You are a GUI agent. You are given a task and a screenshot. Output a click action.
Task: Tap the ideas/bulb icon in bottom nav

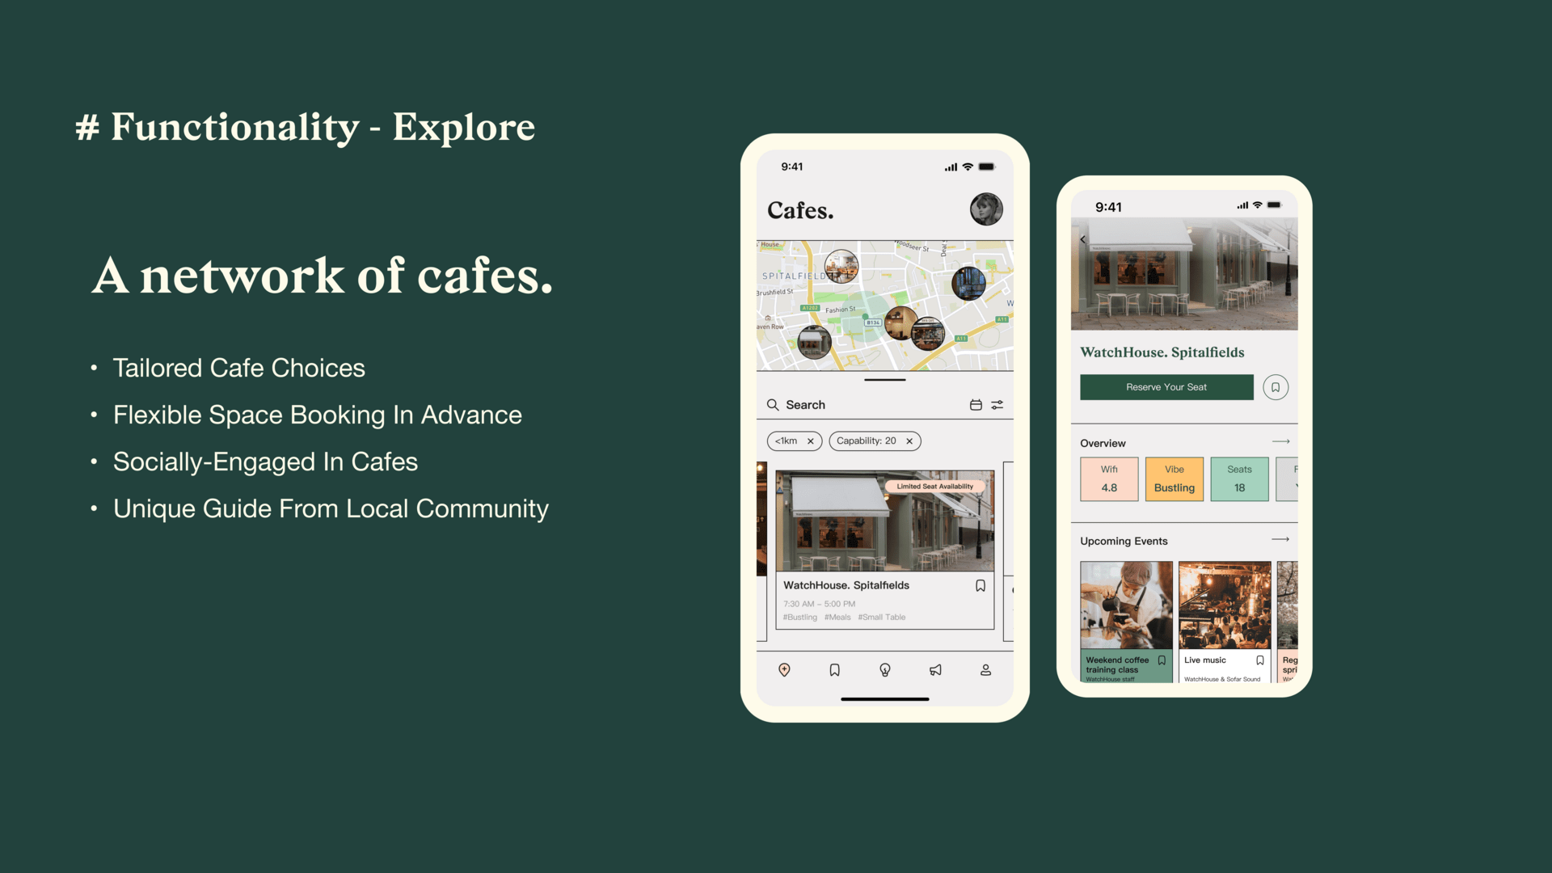(885, 670)
